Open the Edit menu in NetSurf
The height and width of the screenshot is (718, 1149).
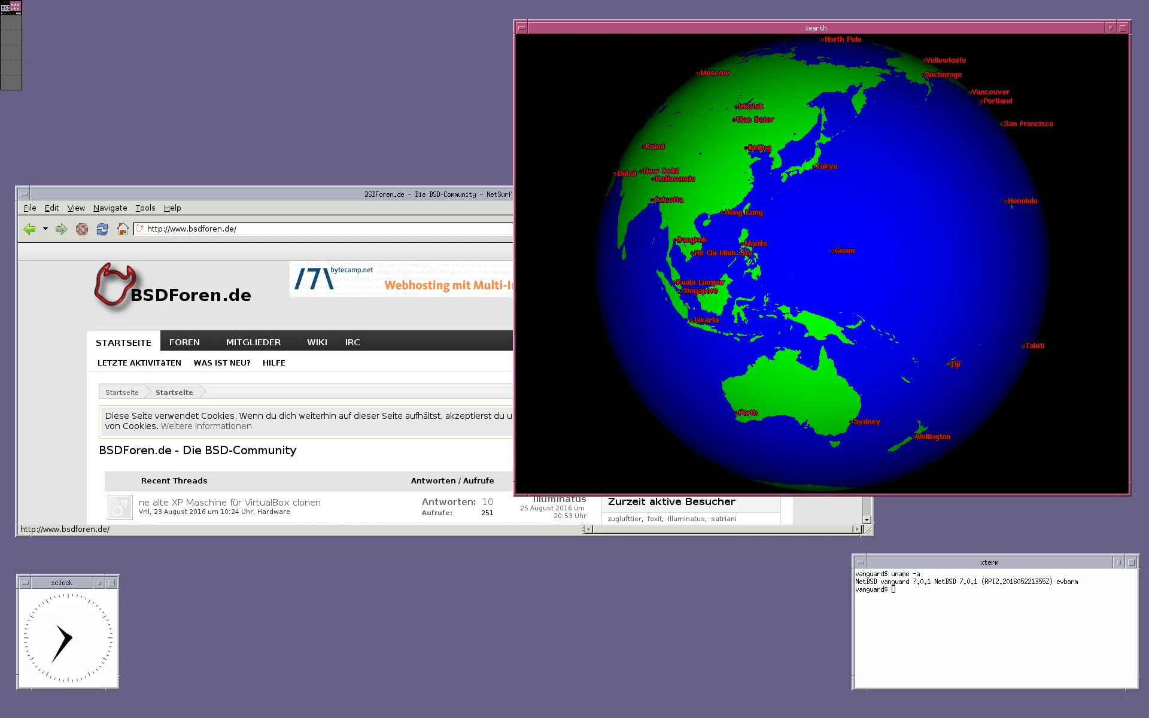pos(51,208)
